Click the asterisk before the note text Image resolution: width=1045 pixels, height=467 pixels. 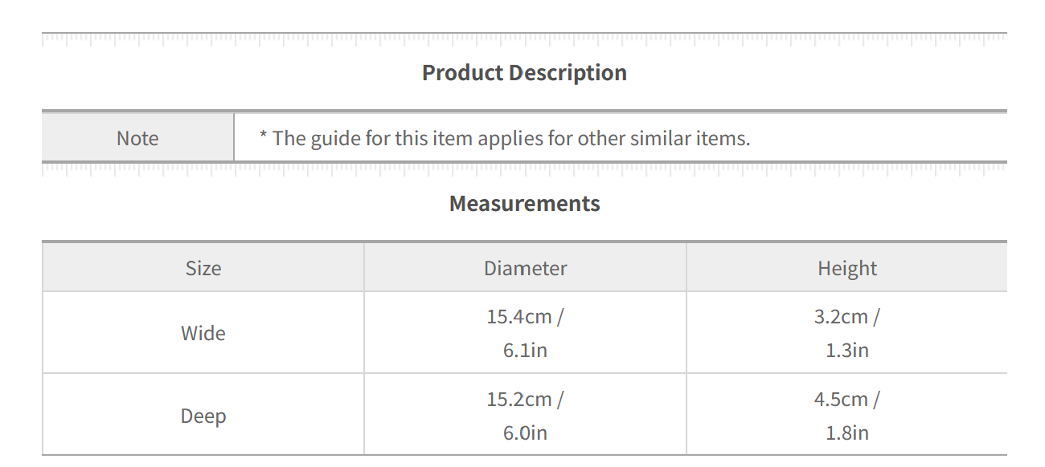click(x=264, y=137)
